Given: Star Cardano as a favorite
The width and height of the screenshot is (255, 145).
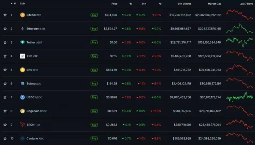Looking at the screenshot, I should [x=5, y=139].
